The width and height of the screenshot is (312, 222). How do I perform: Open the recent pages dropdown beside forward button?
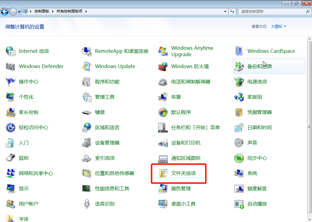(19, 12)
